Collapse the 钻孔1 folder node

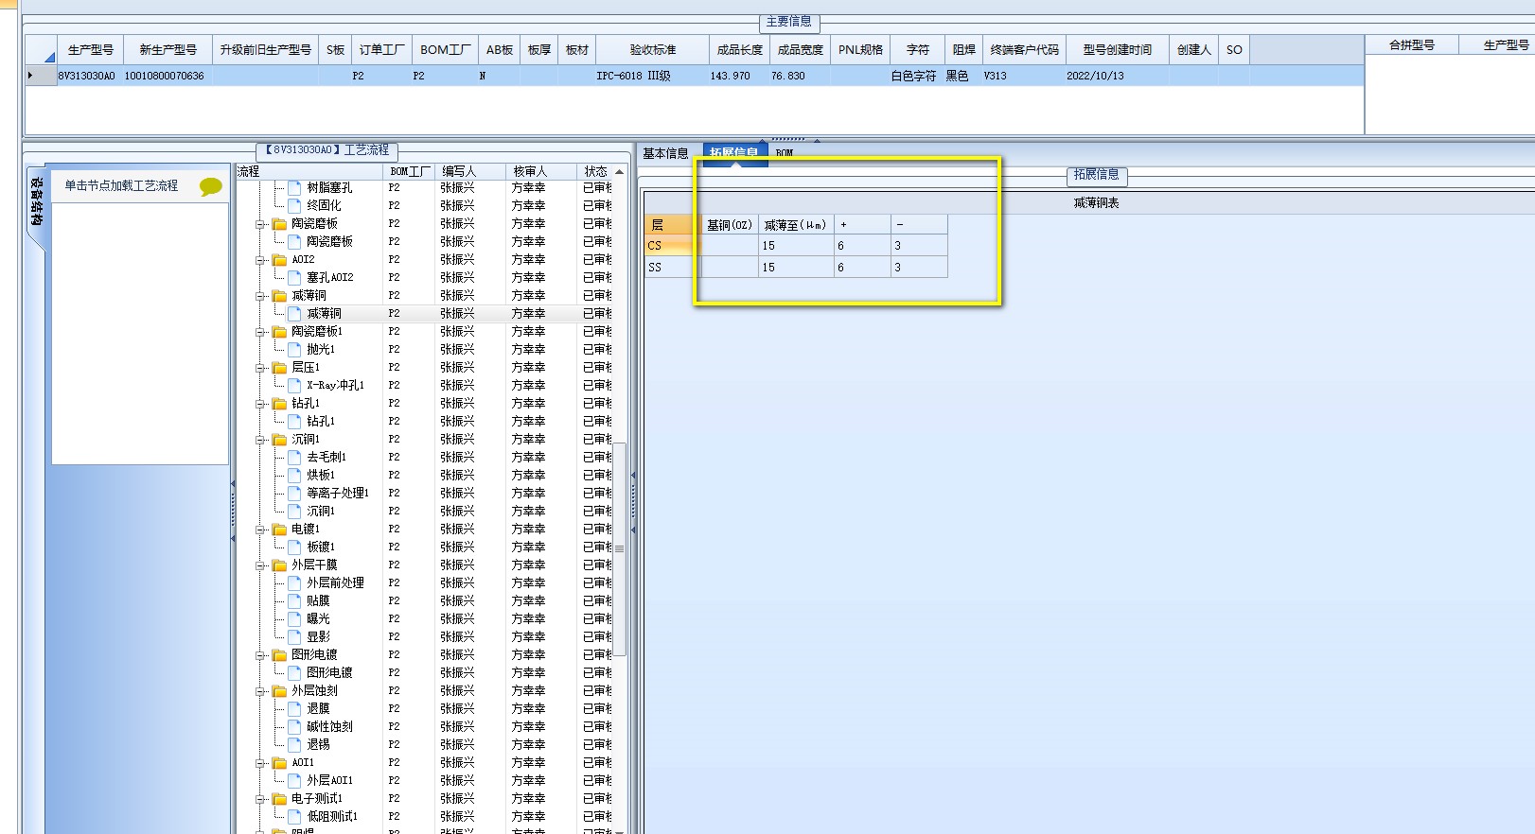click(259, 404)
